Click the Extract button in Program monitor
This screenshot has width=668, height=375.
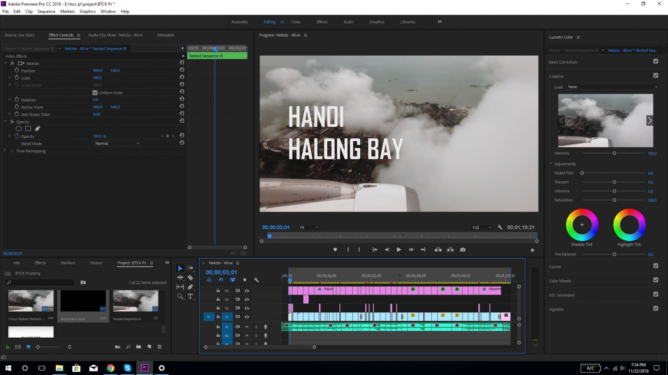450,250
